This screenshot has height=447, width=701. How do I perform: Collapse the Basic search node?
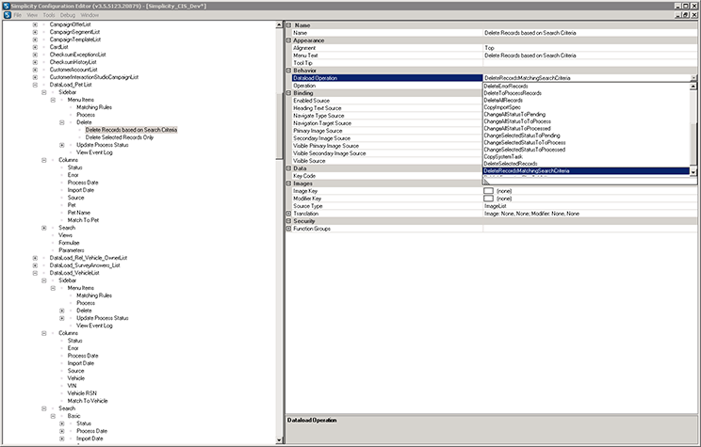tap(53, 416)
